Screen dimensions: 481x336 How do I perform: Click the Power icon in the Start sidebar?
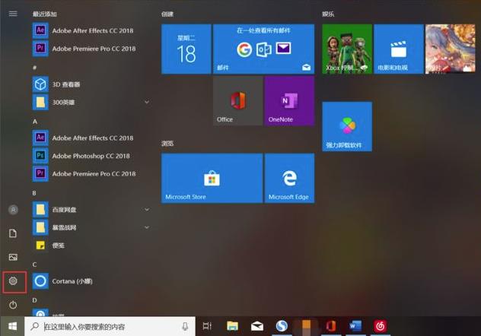coord(13,305)
